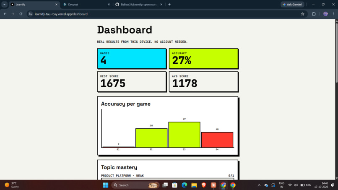The width and height of the screenshot is (338, 190).
Task: Click the Games stat card
Action: coord(132,59)
